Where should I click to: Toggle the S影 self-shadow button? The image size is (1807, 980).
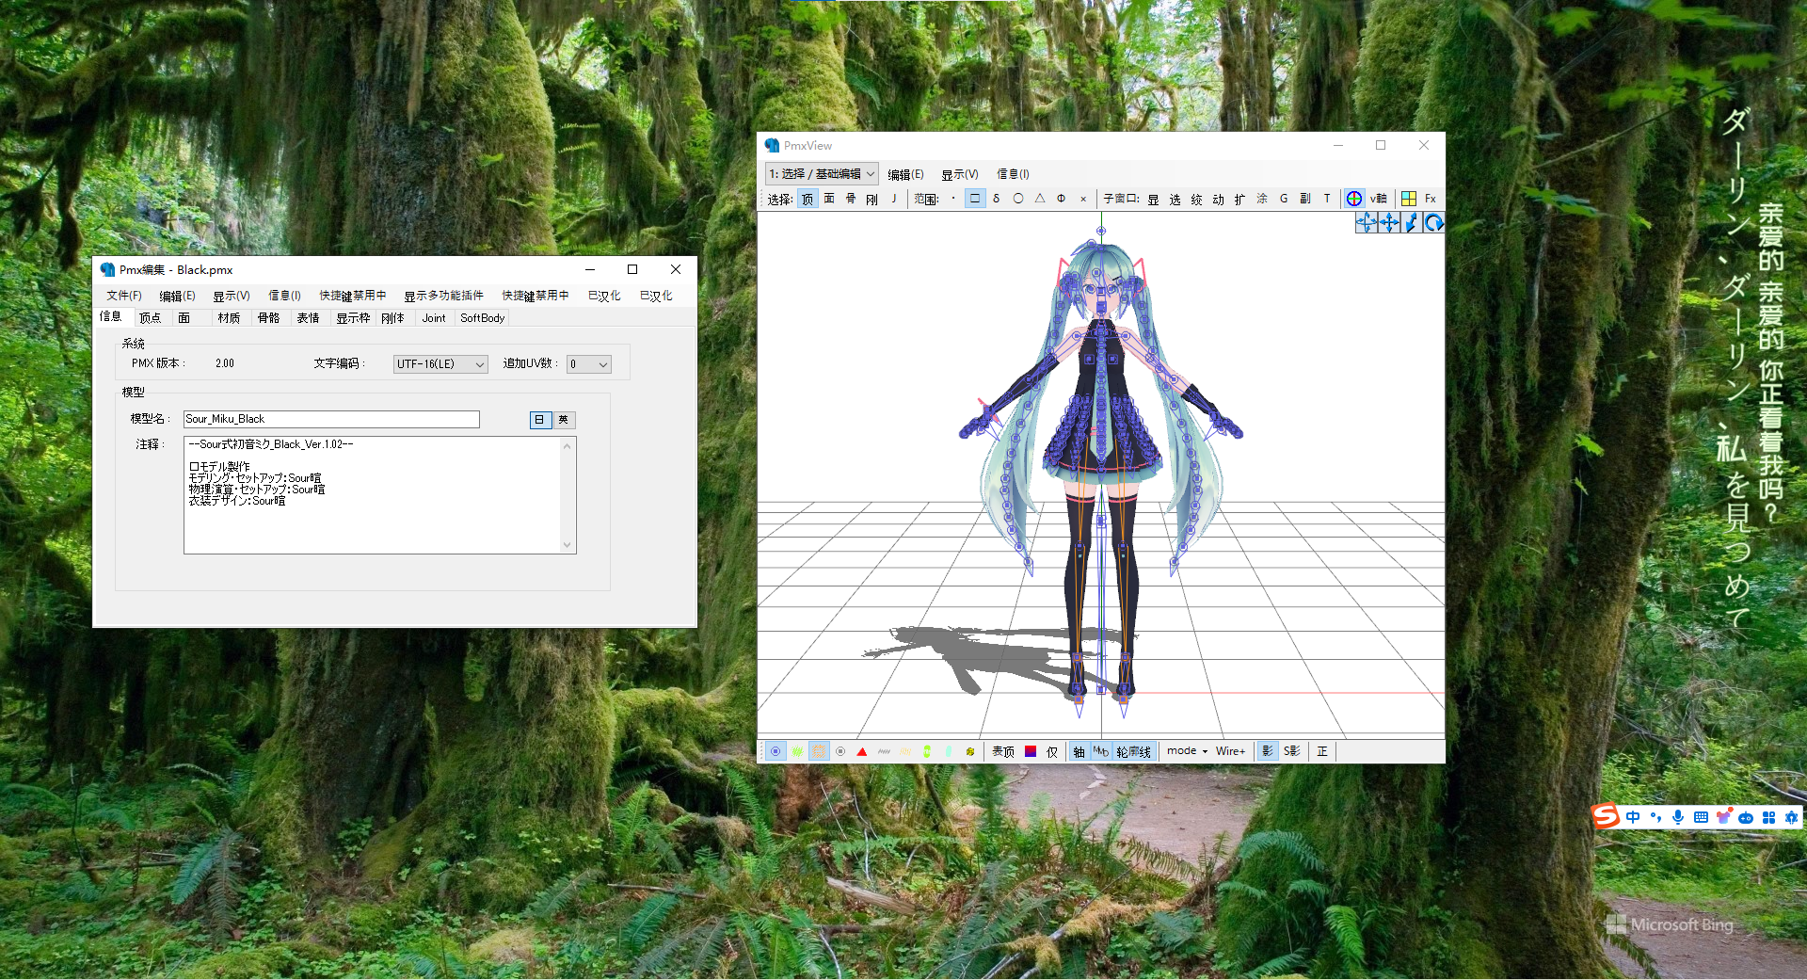1292,751
